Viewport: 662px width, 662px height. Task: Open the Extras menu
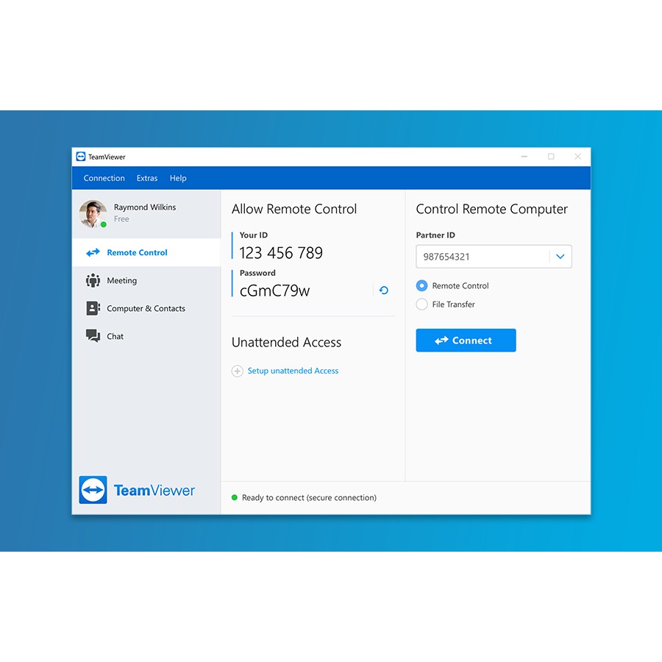(147, 178)
